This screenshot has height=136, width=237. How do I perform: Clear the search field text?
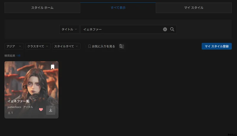click(x=165, y=29)
